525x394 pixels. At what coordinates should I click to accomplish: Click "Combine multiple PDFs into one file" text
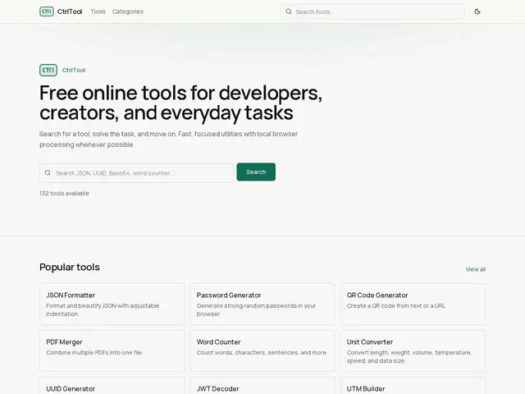(x=95, y=352)
